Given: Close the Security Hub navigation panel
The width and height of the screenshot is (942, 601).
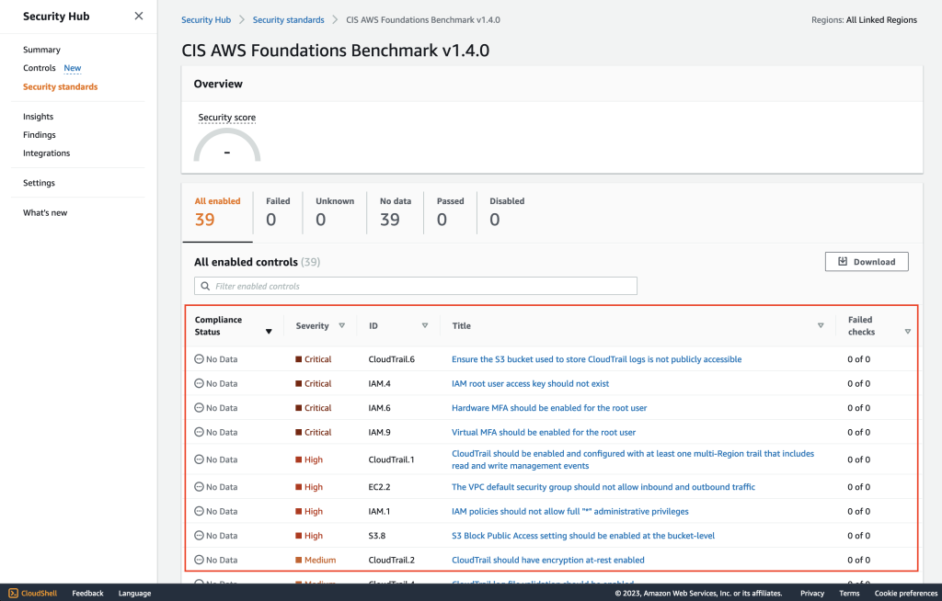Looking at the screenshot, I should [139, 17].
